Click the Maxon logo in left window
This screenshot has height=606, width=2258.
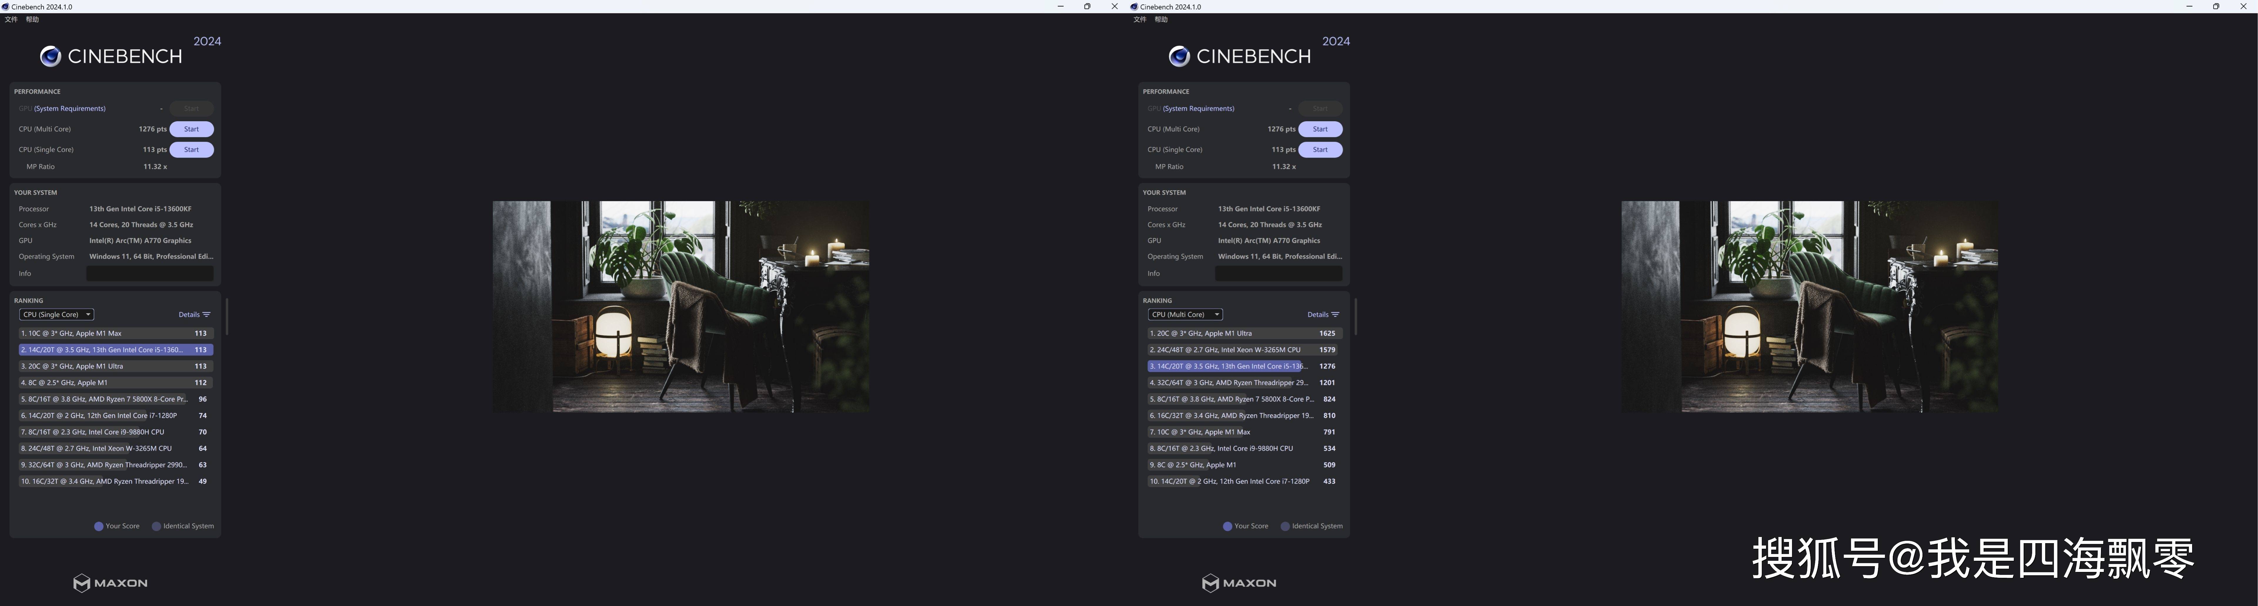(x=111, y=583)
